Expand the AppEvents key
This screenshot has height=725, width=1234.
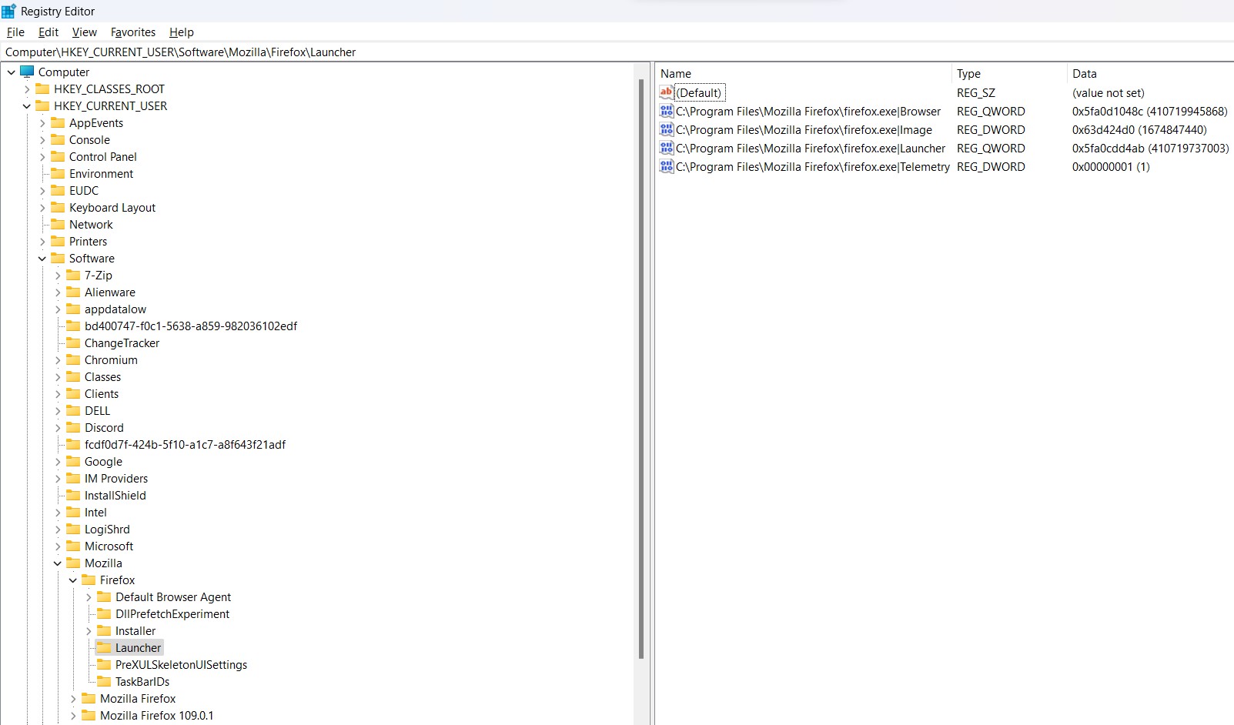[x=42, y=123]
